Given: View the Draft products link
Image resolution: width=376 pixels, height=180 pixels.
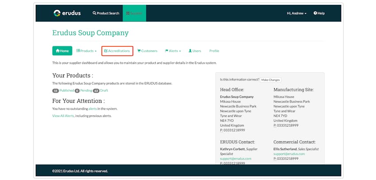Looking at the screenshot, I should pos(104,90).
